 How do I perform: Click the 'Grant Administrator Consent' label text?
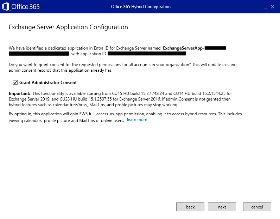[48, 83]
